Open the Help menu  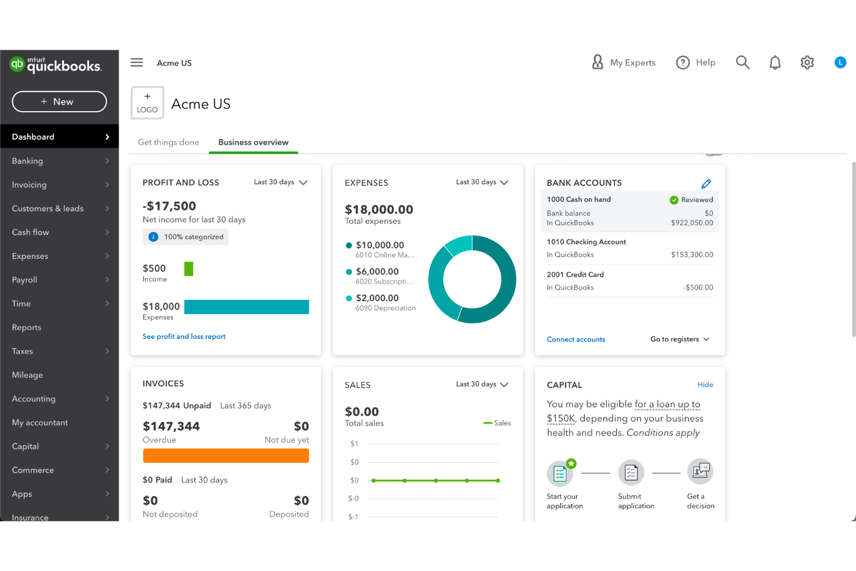(696, 62)
